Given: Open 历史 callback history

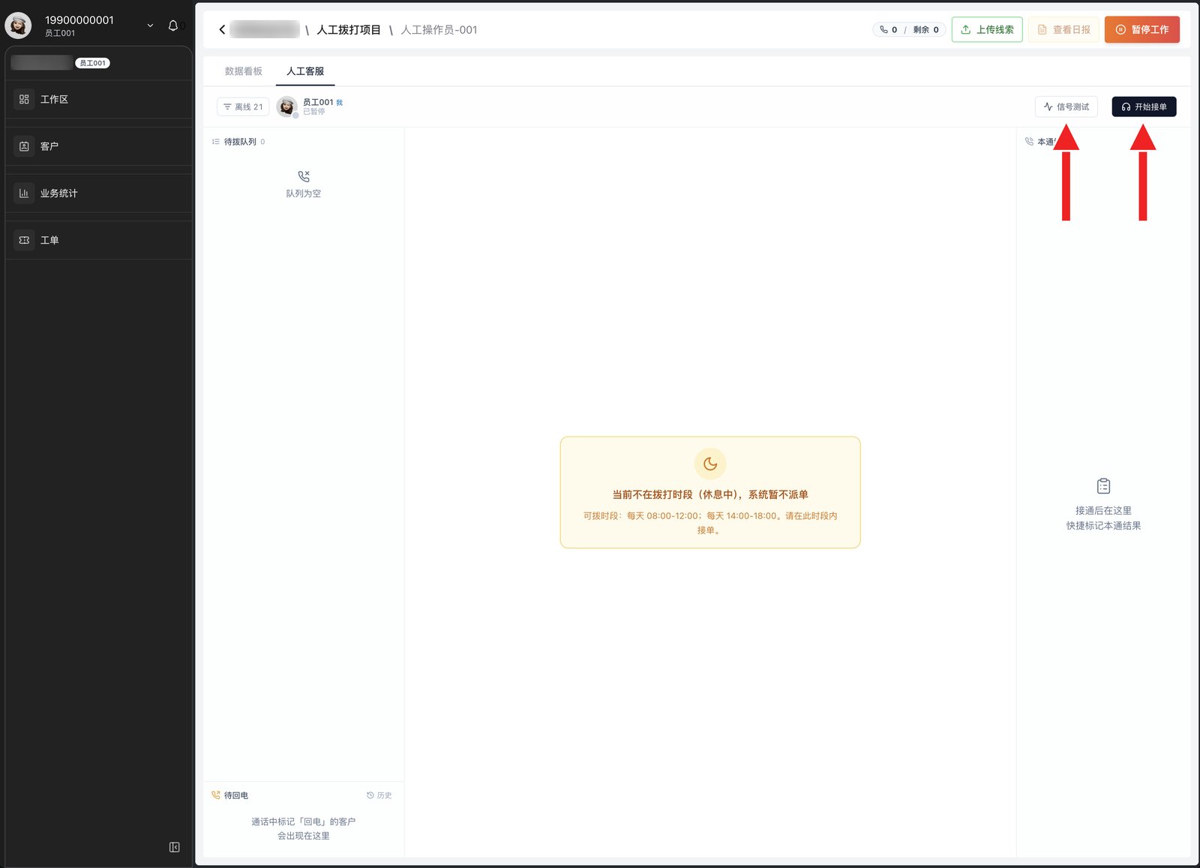Looking at the screenshot, I should pyautogui.click(x=379, y=795).
